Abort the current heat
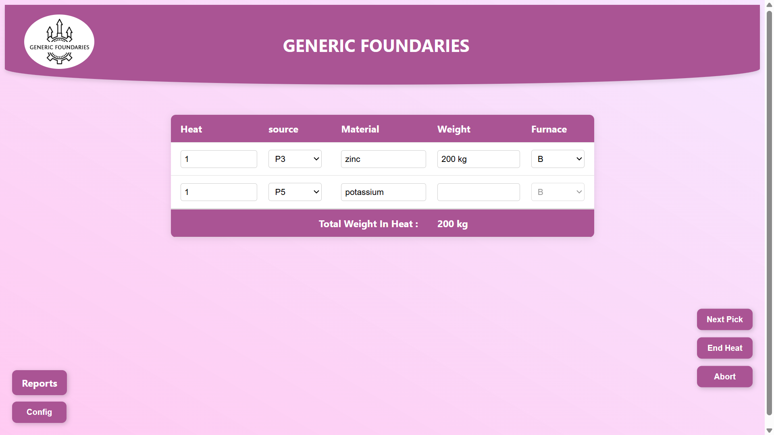 coord(724,377)
